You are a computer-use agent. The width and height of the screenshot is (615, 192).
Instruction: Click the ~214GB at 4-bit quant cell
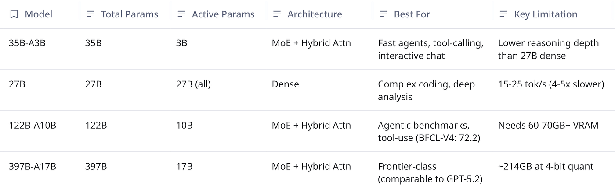[546, 167]
